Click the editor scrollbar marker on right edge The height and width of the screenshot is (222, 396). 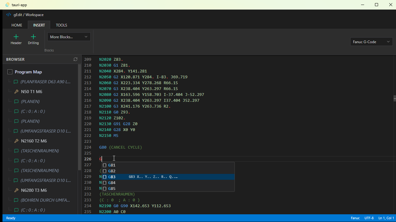(x=395, y=98)
